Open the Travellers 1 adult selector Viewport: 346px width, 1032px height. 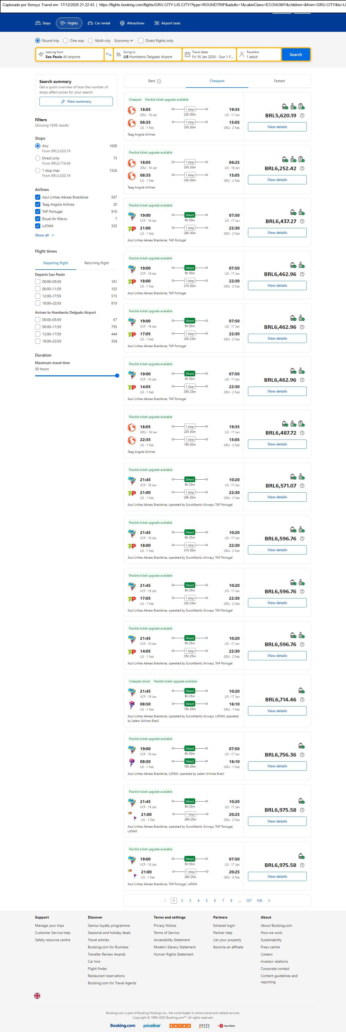258,54
